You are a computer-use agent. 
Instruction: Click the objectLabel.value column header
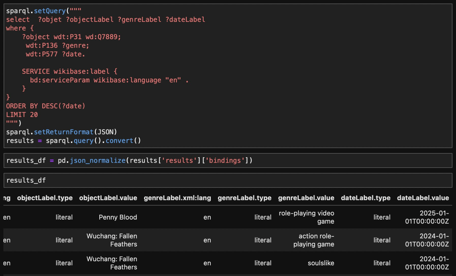point(108,198)
